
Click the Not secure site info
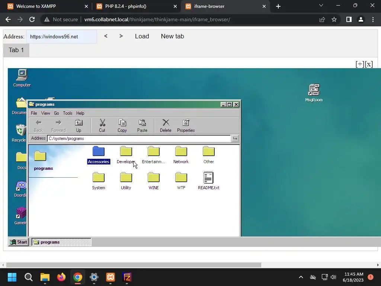tap(61, 19)
